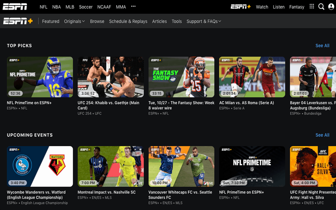This screenshot has height=210, width=336.
Task: Go to NFL section
Action: (x=43, y=7)
